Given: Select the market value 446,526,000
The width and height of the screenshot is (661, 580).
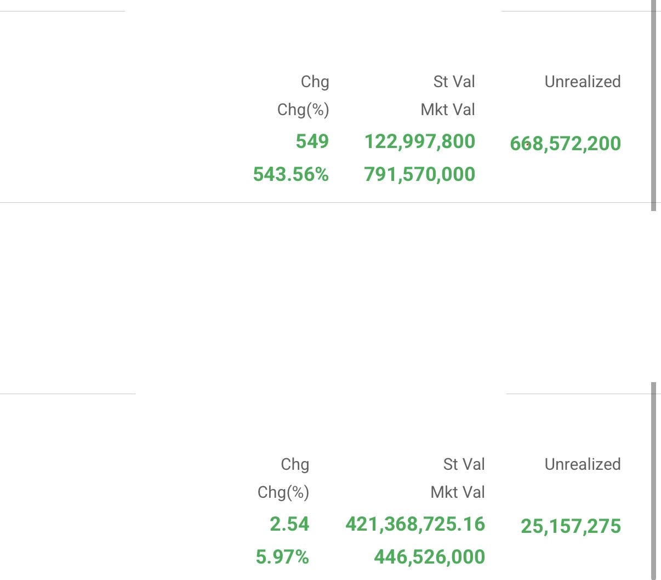Looking at the screenshot, I should (429, 557).
